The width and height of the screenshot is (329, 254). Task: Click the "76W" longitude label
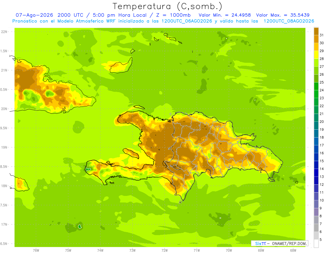point(36,250)
